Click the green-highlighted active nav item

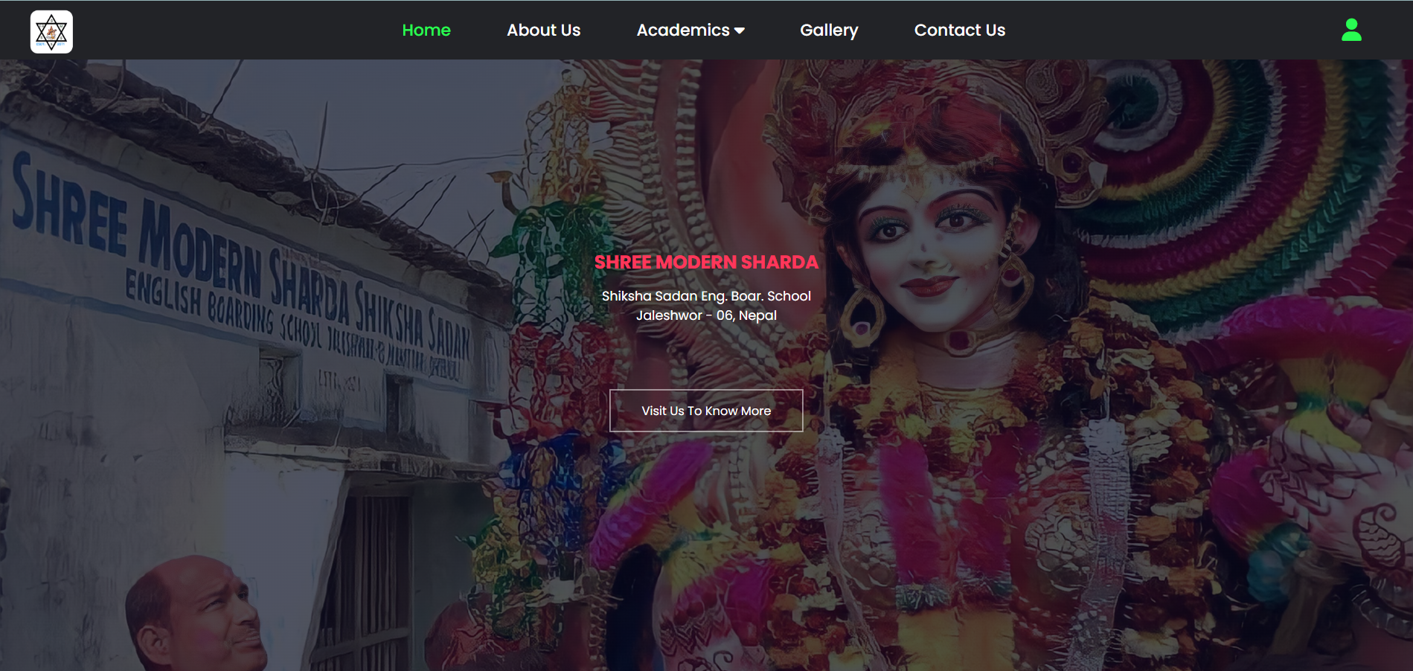426,30
